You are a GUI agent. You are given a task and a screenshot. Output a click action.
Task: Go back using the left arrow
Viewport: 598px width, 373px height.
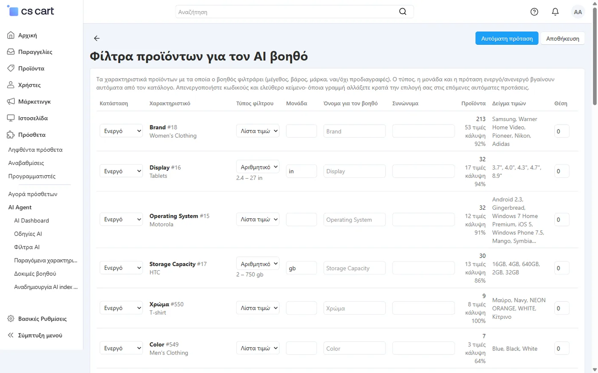[97, 38]
